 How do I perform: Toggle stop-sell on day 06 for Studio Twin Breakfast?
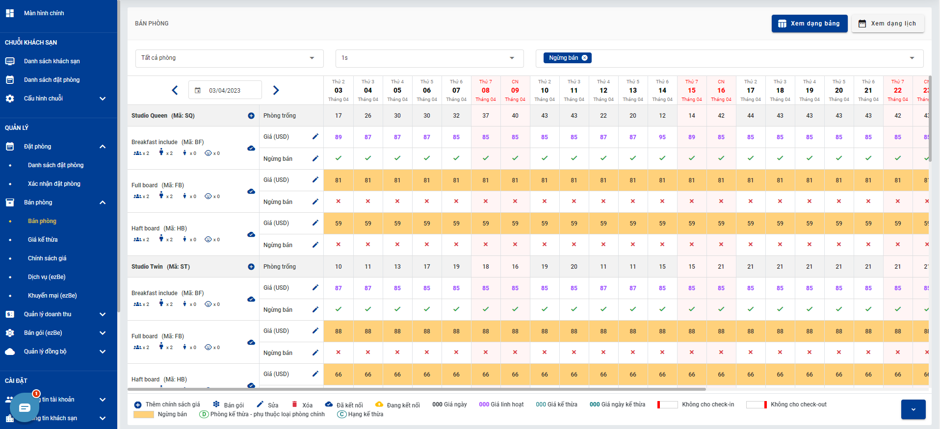click(x=427, y=309)
